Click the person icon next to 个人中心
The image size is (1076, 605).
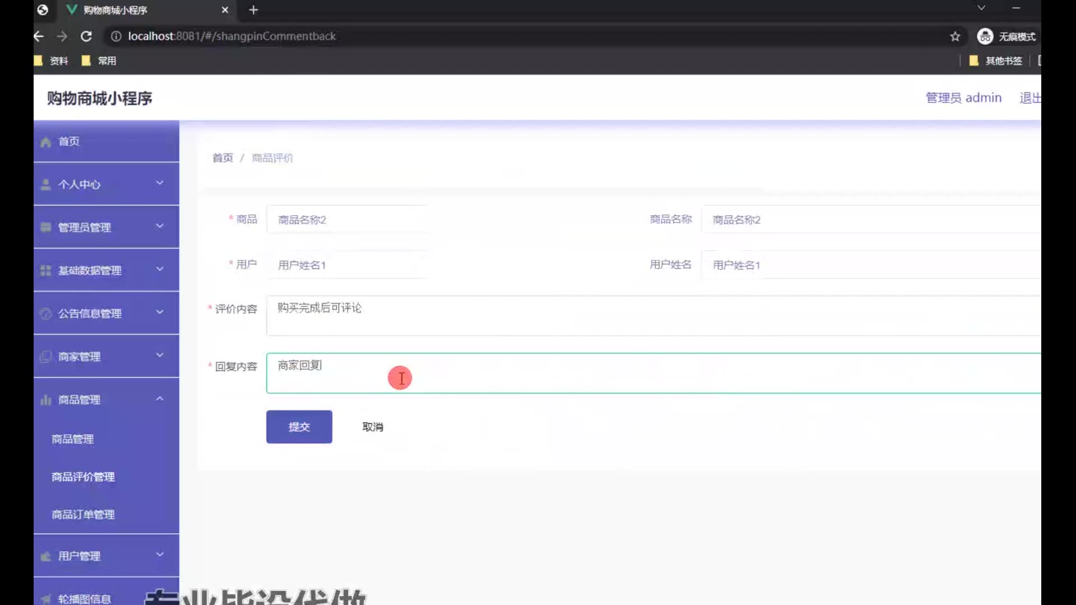[46, 185]
